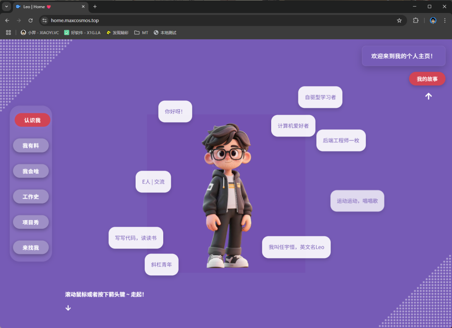452x328 pixels.
Task: Go to 工作史 section
Action: click(31, 197)
